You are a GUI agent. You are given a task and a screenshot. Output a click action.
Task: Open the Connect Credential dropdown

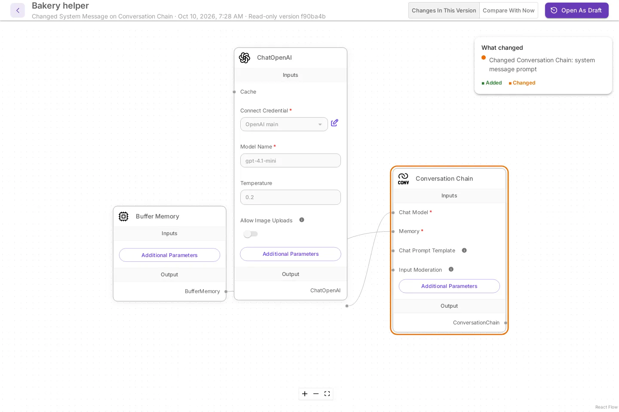click(284, 124)
